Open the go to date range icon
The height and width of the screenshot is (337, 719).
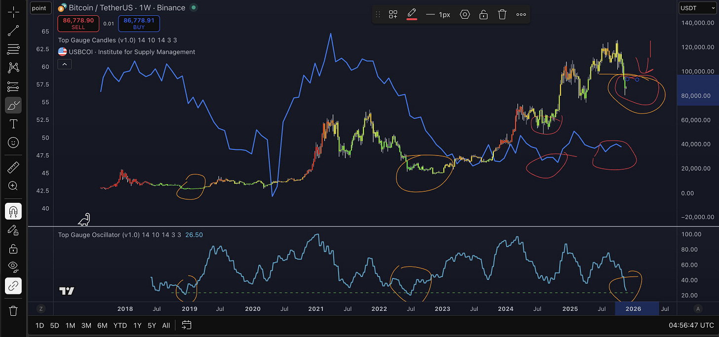click(187, 325)
